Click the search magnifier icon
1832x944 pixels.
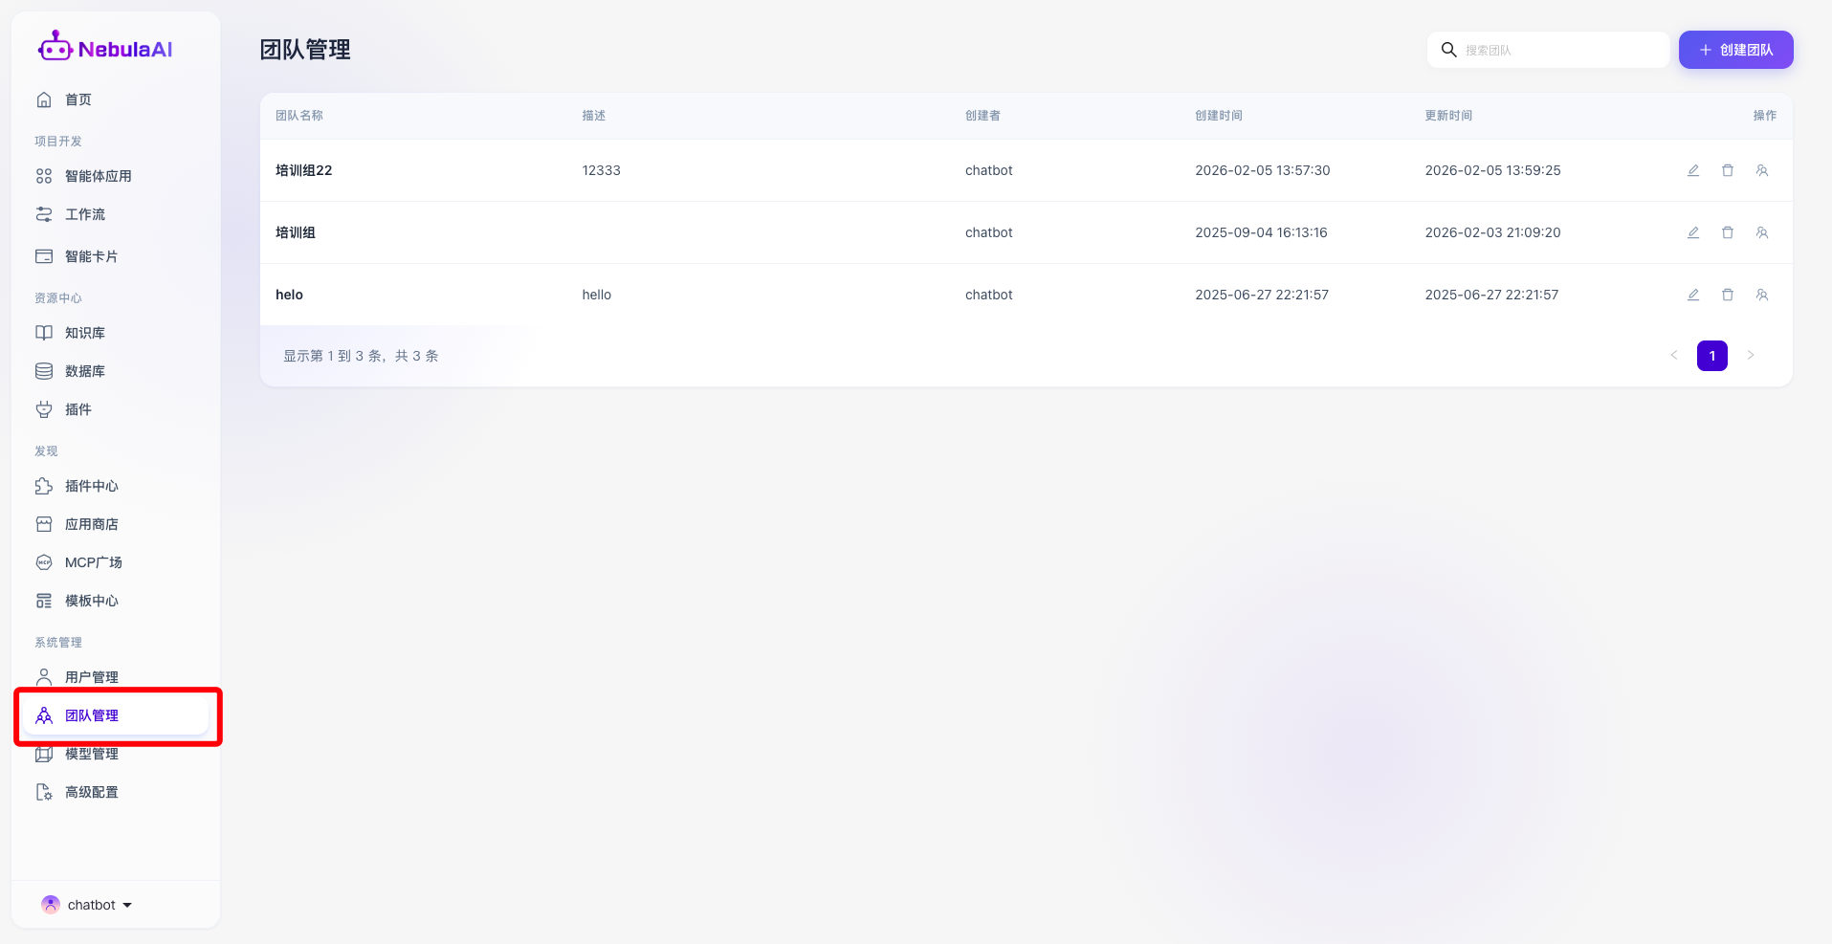click(x=1448, y=50)
